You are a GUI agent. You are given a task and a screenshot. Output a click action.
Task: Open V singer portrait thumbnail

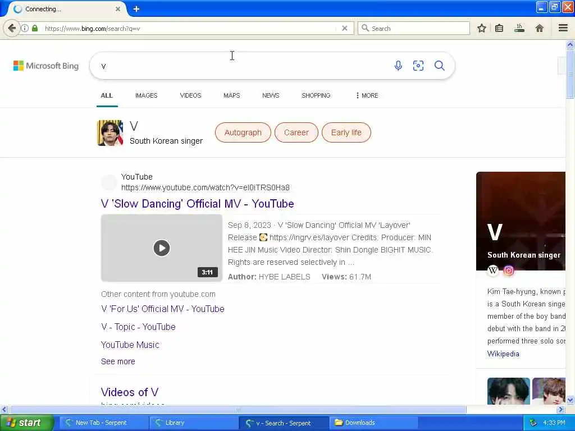(110, 133)
